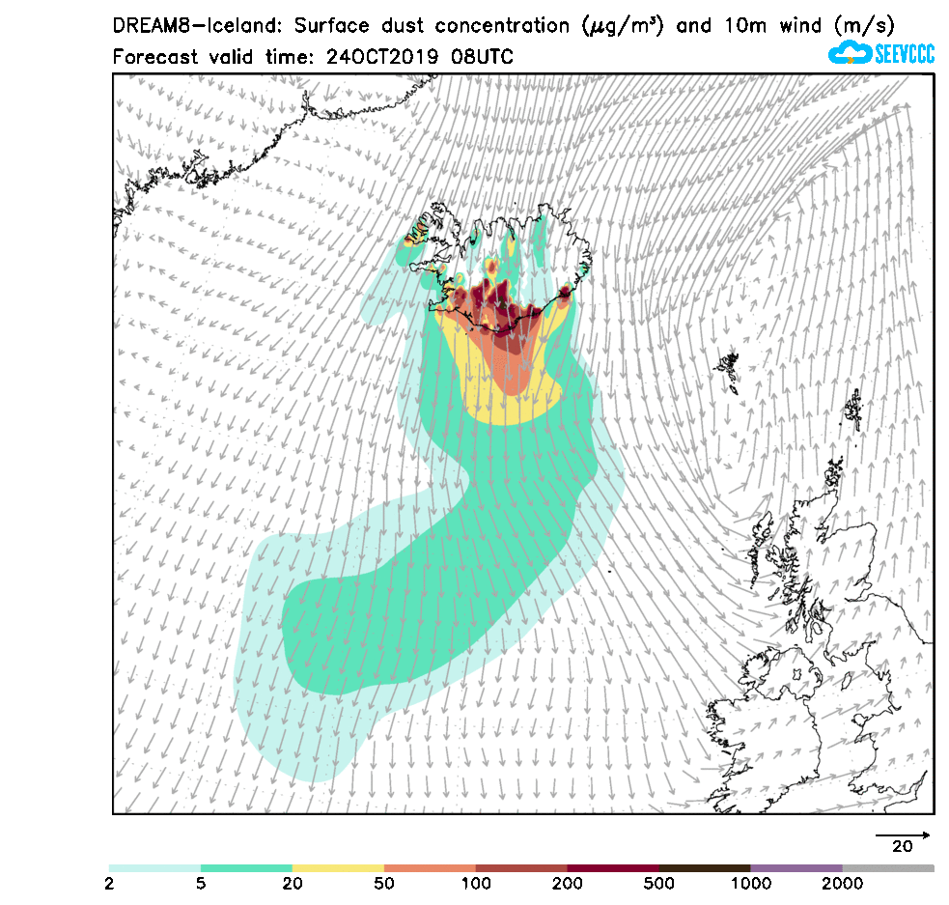The height and width of the screenshot is (905, 949).
Task: Click the SEEVCCC cloud logo icon
Action: pos(850,53)
